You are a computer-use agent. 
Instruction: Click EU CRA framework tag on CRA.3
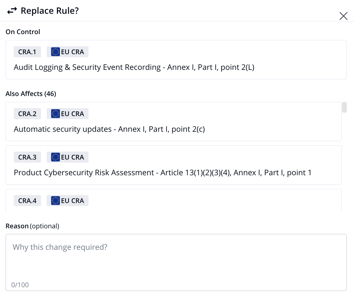click(68, 157)
